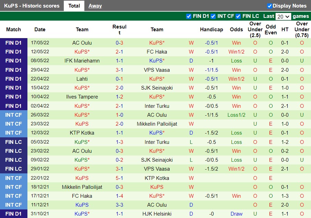Click the L result mark on 09/02/22
This screenshot has height=218, width=311.
[x=191, y=160]
